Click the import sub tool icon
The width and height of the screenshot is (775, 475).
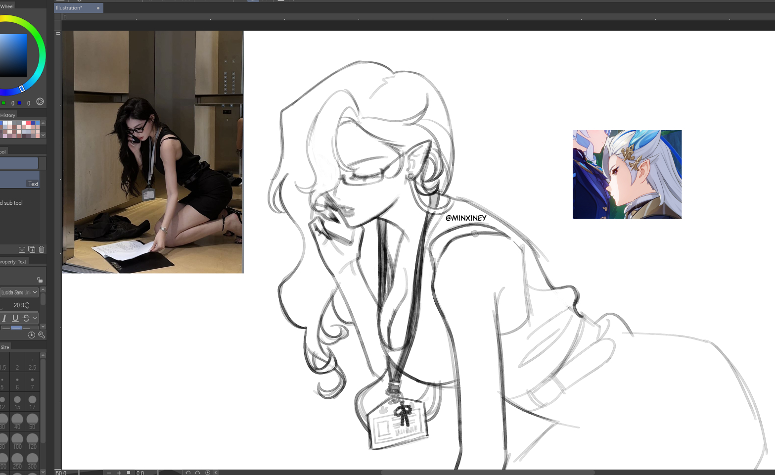pos(22,250)
